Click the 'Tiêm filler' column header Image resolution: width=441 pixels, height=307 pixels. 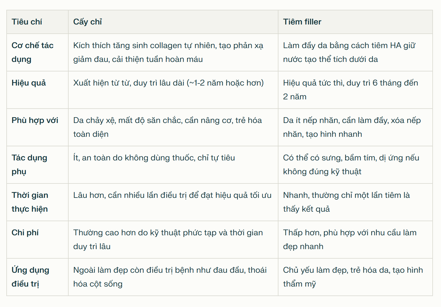(302, 22)
